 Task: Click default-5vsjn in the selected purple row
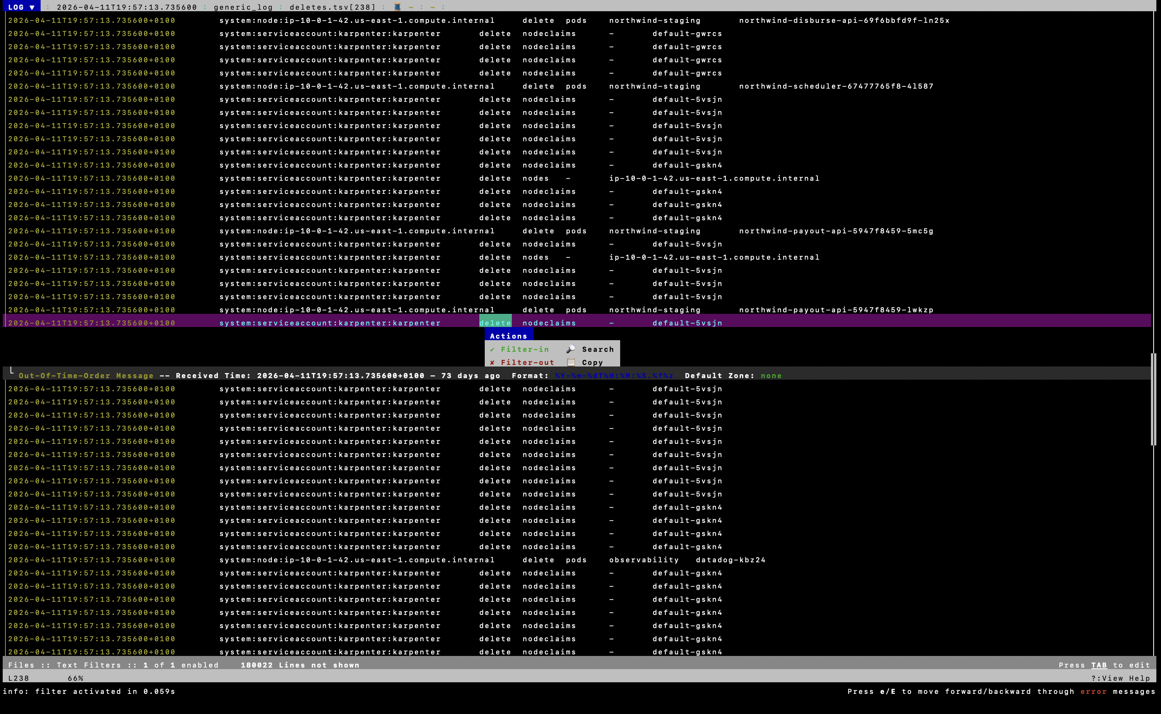[687, 323]
